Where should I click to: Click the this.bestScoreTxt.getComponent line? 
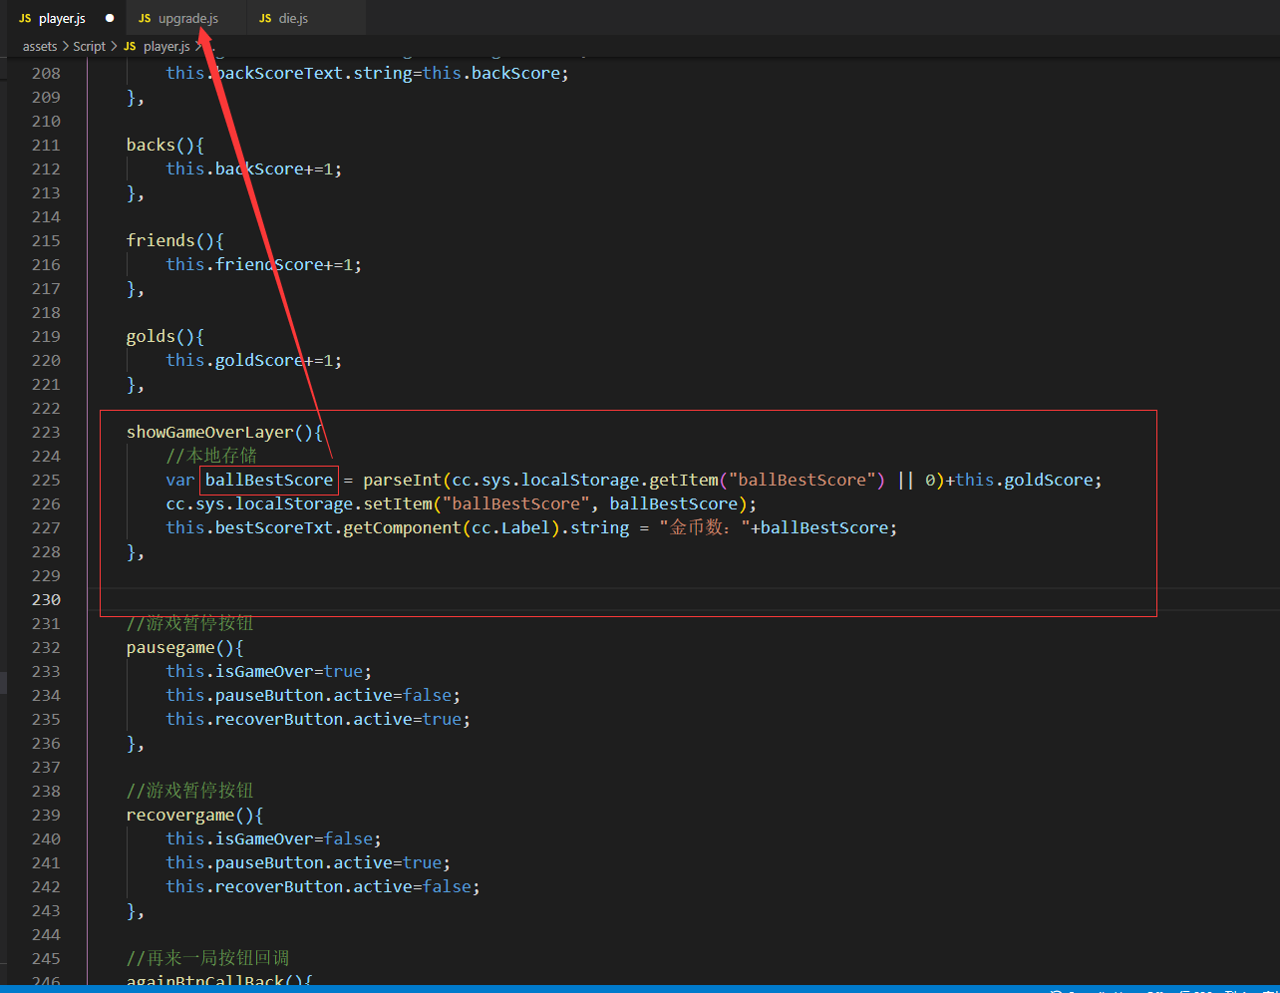531,527
